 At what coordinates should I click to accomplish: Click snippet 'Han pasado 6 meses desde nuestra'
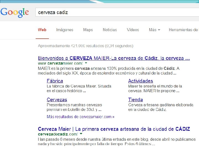[117, 142]
